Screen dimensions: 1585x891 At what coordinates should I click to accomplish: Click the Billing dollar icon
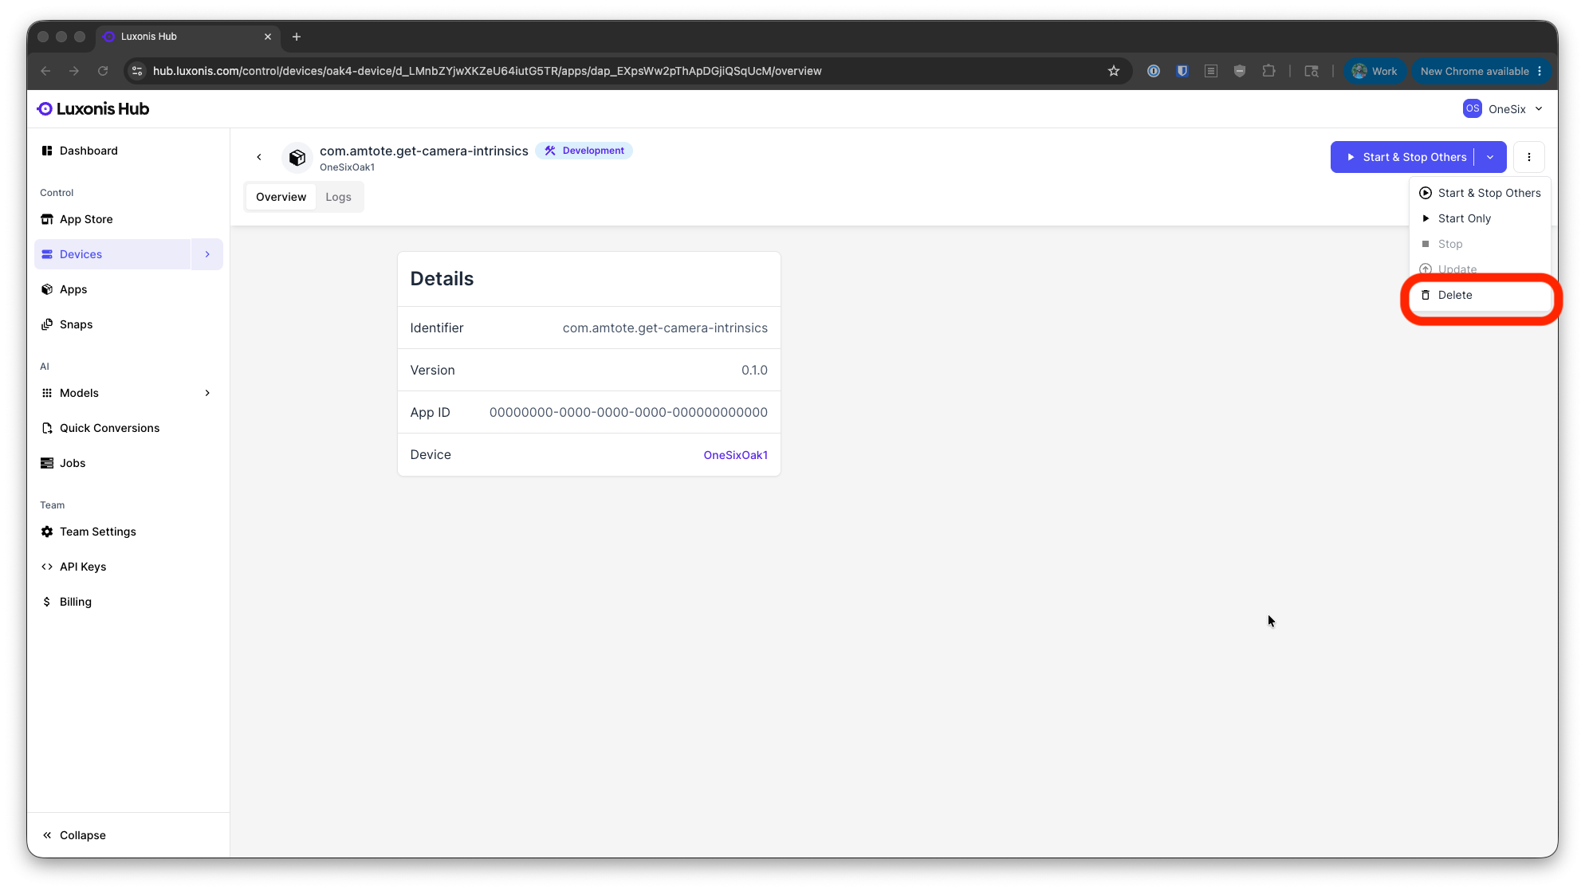pos(47,602)
